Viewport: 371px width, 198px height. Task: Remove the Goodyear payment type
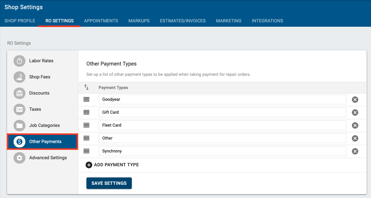[x=355, y=100]
